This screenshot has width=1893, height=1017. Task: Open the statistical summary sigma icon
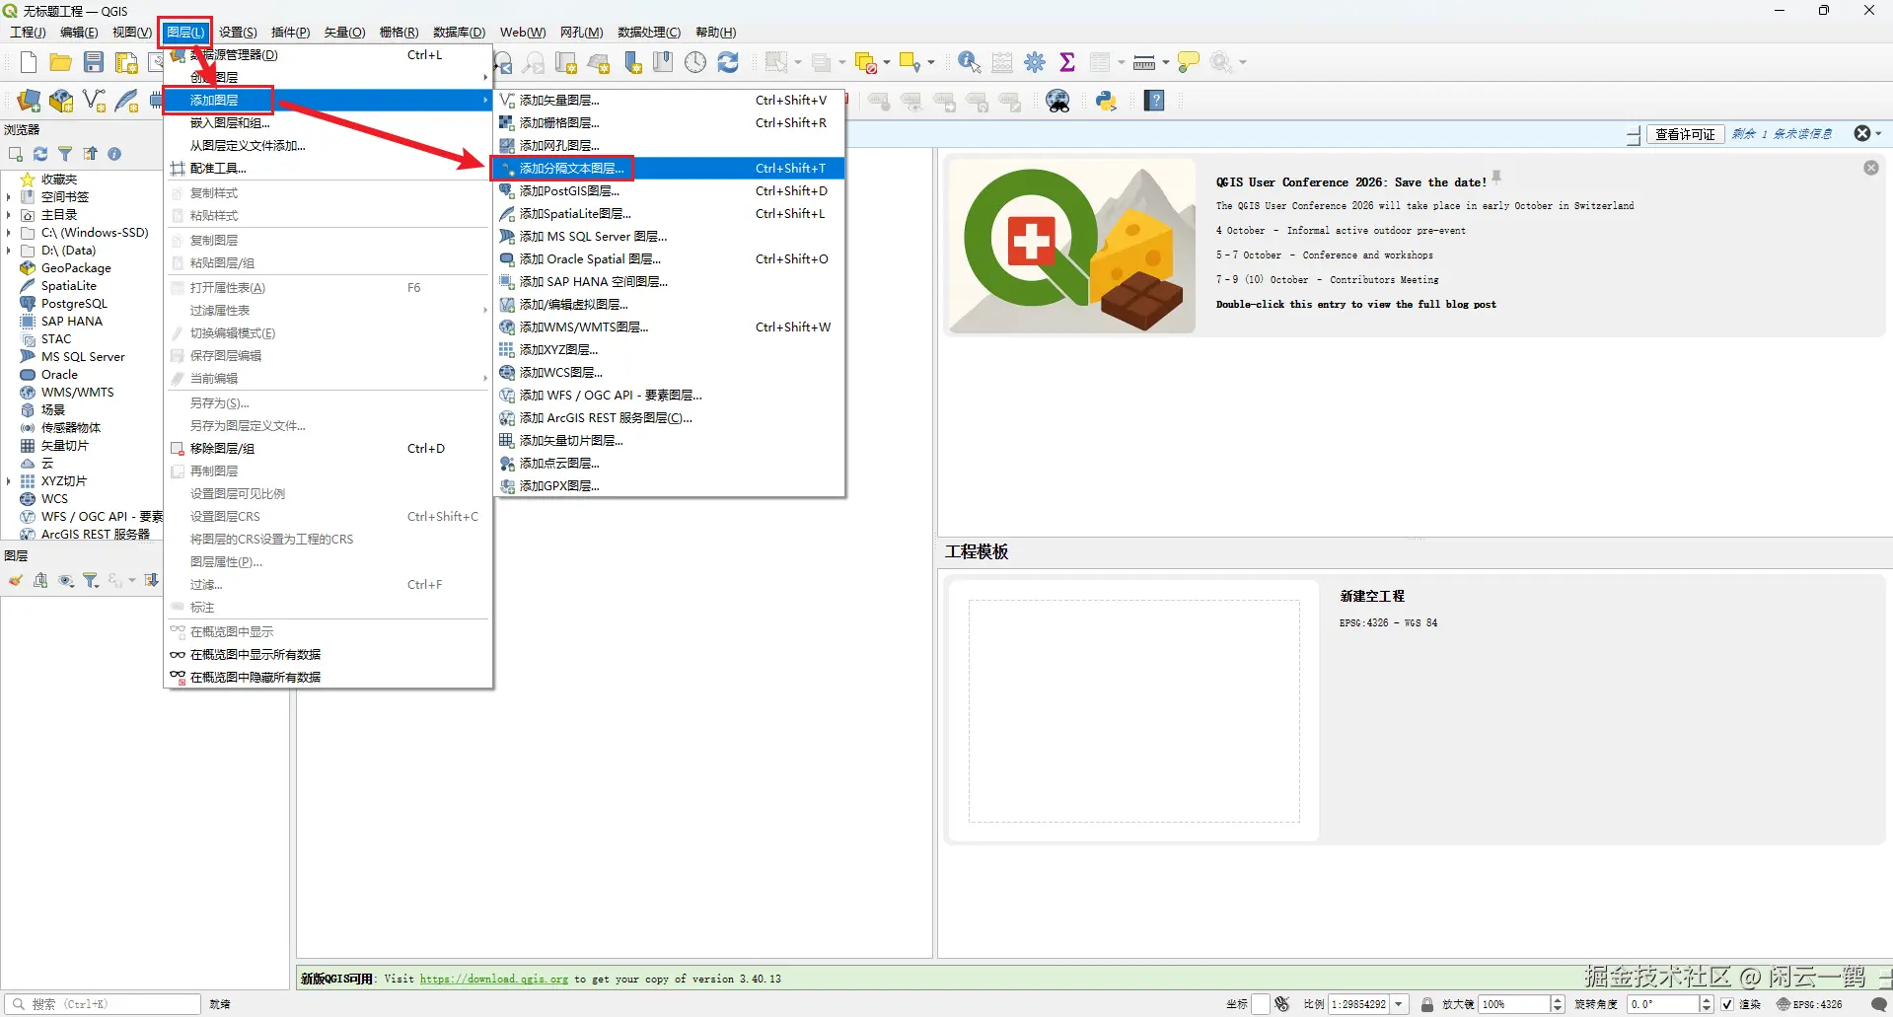tap(1067, 62)
